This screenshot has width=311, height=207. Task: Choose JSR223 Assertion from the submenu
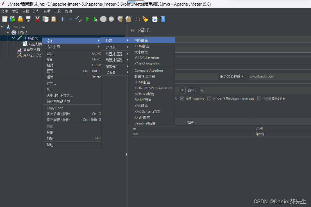tap(152, 58)
